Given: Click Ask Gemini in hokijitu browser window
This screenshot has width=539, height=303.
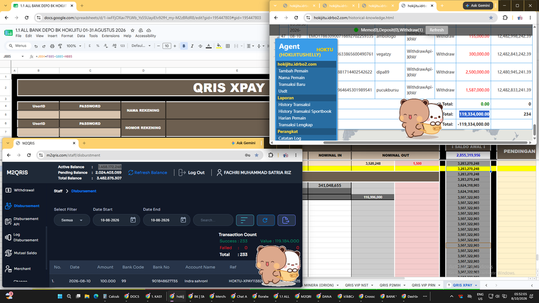Looking at the screenshot, I should (478, 5).
